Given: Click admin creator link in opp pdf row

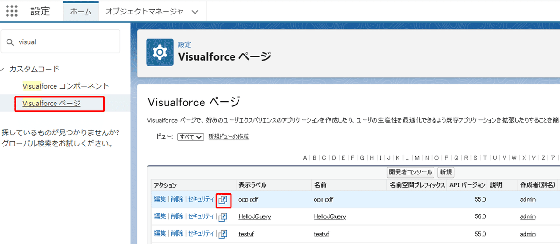Looking at the screenshot, I should [528, 200].
